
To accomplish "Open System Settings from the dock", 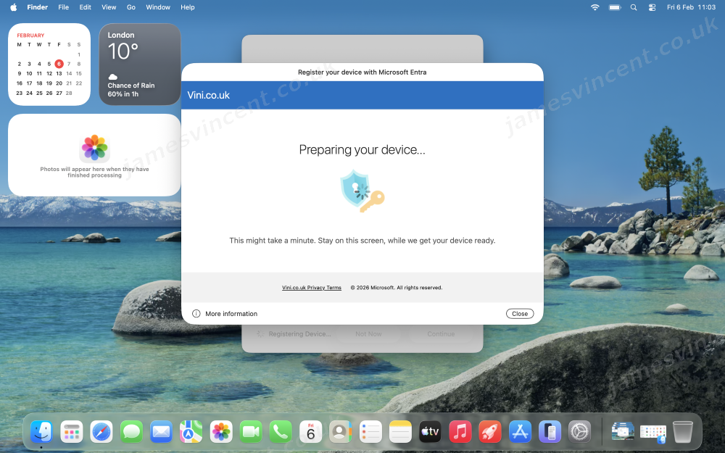I will (x=579, y=432).
